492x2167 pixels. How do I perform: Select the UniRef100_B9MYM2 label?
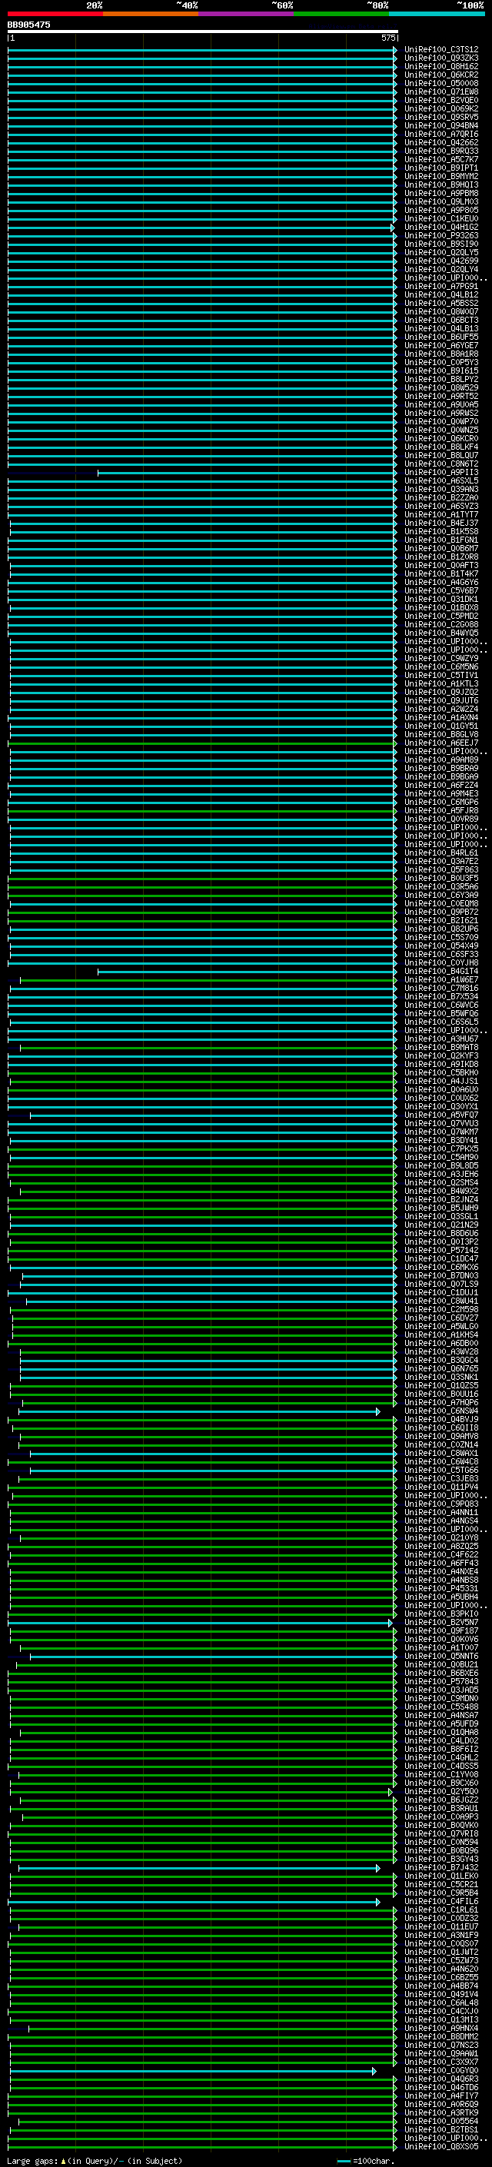[x=441, y=177]
